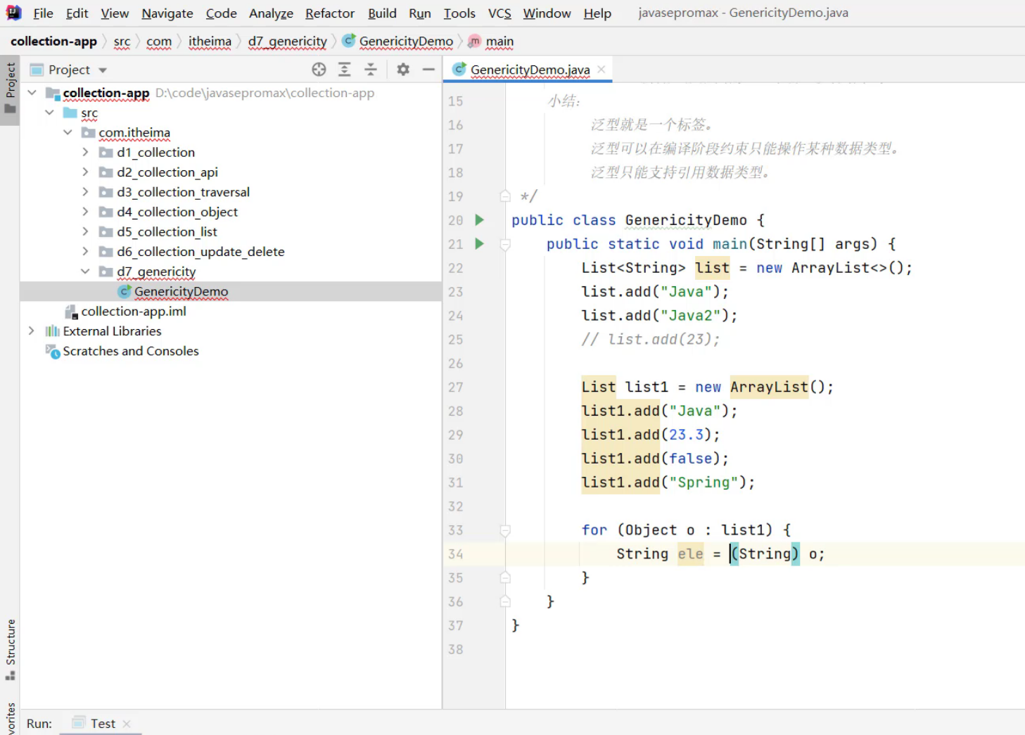Open the Build menu

click(x=382, y=13)
